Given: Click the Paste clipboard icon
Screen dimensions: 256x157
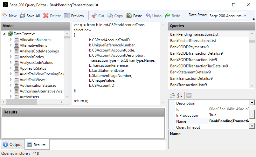Looking at the screenshot, I should tap(129, 16).
